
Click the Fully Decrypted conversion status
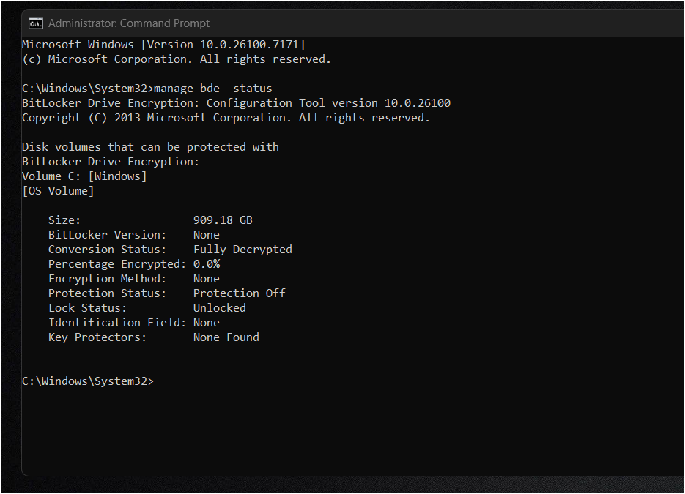point(243,250)
